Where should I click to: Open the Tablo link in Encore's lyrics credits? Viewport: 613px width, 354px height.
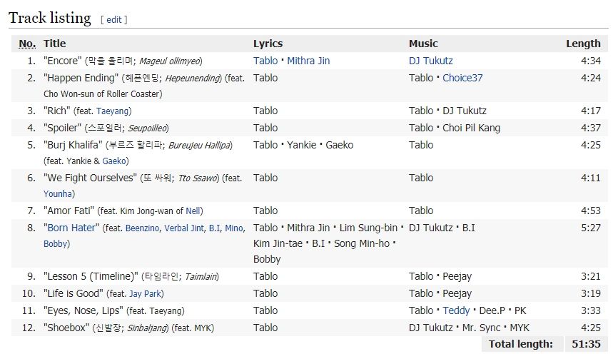pyautogui.click(x=265, y=61)
